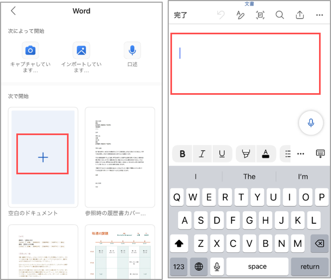This screenshot has width=331, height=280.
Task: Toggle underline formatting
Action: [222, 154]
